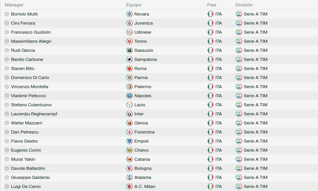Click the Juventus club badge
The height and width of the screenshot is (191, 318).
pos(129,23)
